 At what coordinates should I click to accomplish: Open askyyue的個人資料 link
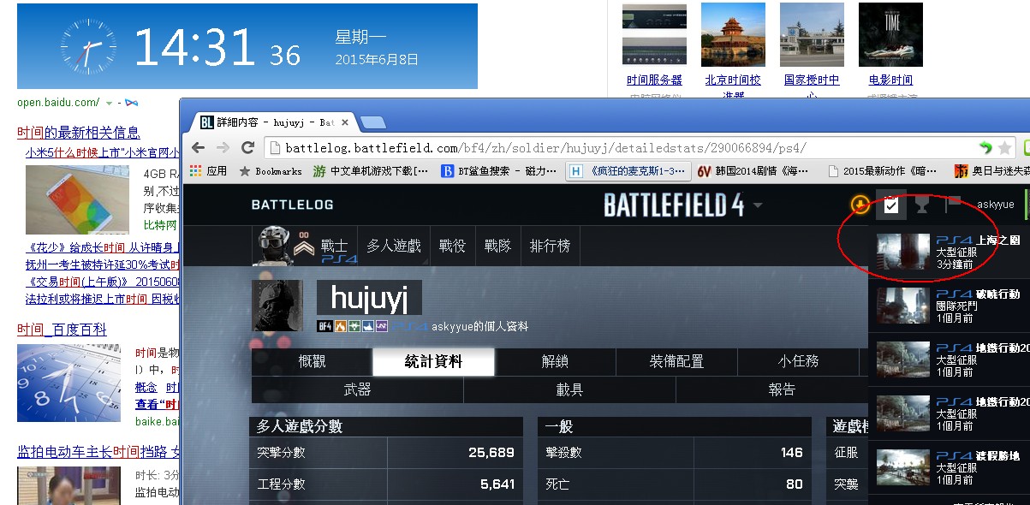coord(479,326)
